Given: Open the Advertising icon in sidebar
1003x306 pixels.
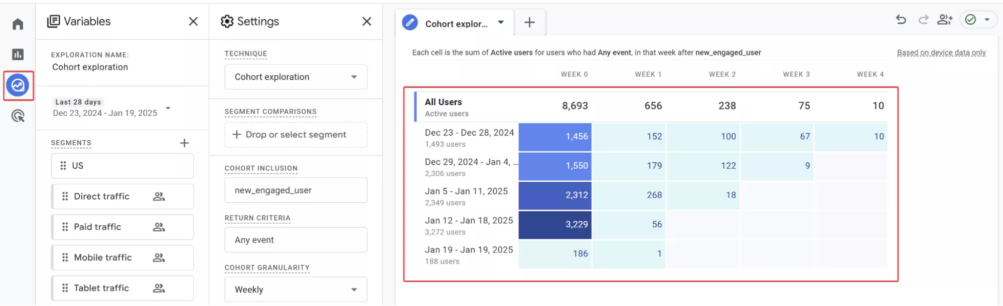Looking at the screenshot, I should (x=18, y=116).
